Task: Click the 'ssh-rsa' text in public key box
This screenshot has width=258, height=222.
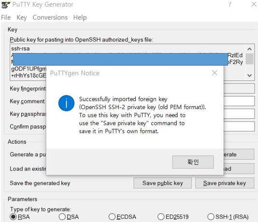Action: 20,49
